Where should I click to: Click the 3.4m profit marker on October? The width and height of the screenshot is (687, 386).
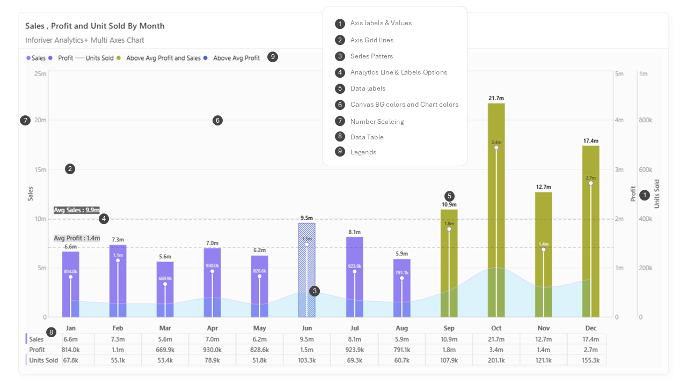click(496, 147)
